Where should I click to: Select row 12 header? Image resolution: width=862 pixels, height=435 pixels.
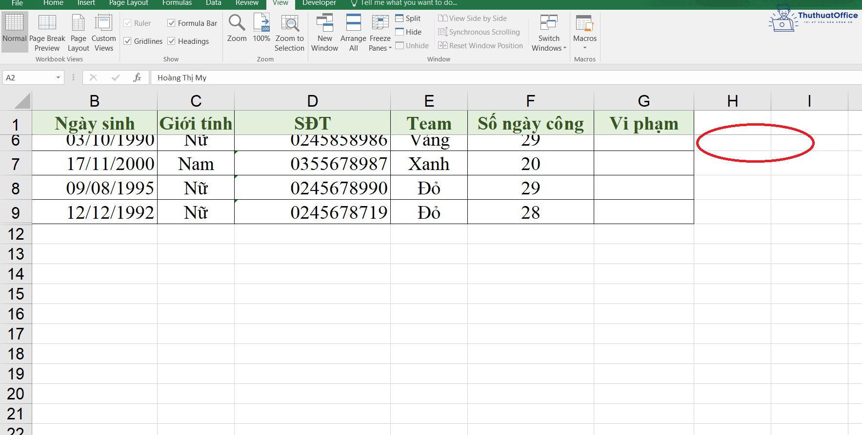click(x=16, y=234)
